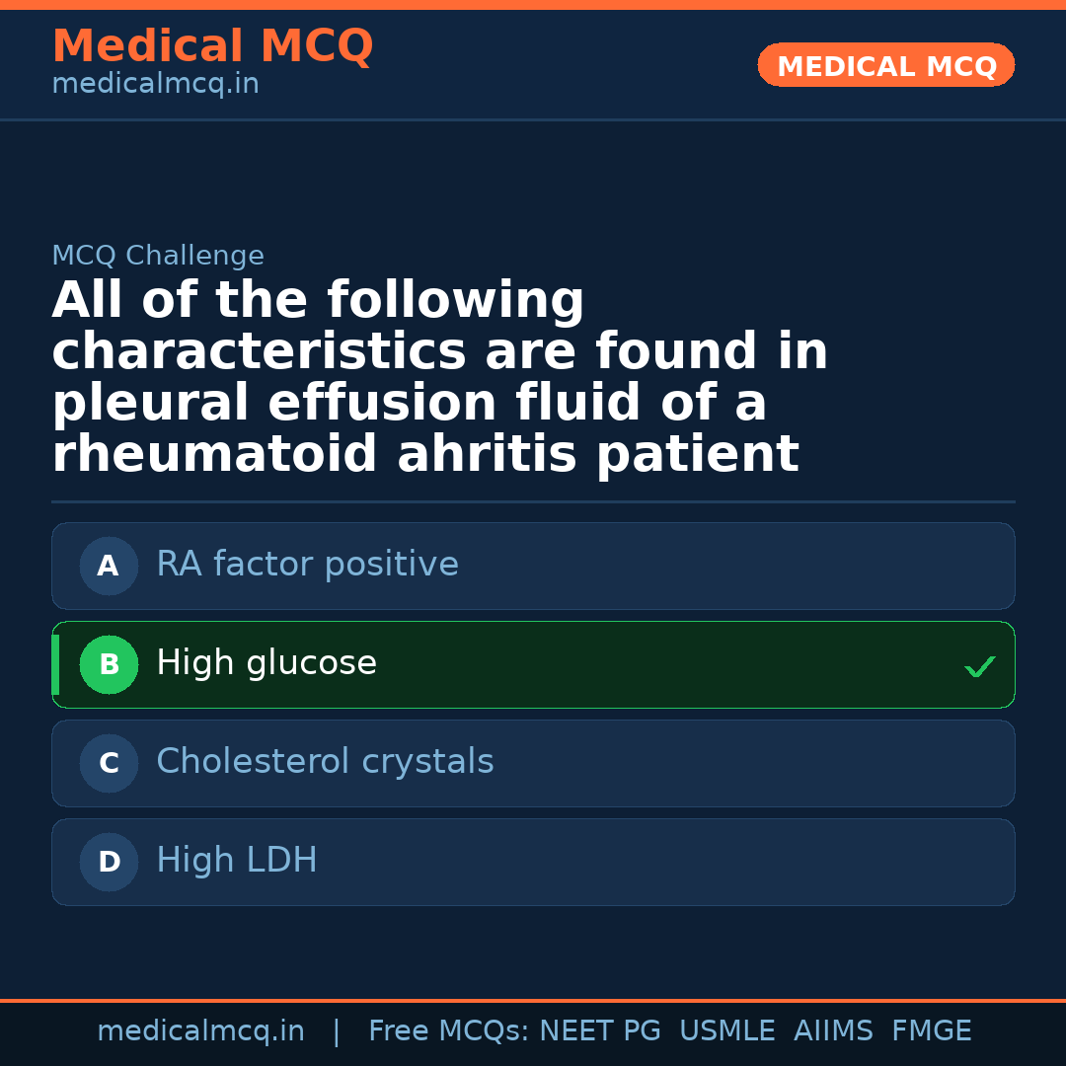Select the letter D circle badge
1066x1066 pixels.
point(109,863)
